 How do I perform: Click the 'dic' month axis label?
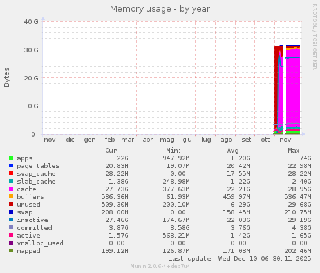coord(70,140)
